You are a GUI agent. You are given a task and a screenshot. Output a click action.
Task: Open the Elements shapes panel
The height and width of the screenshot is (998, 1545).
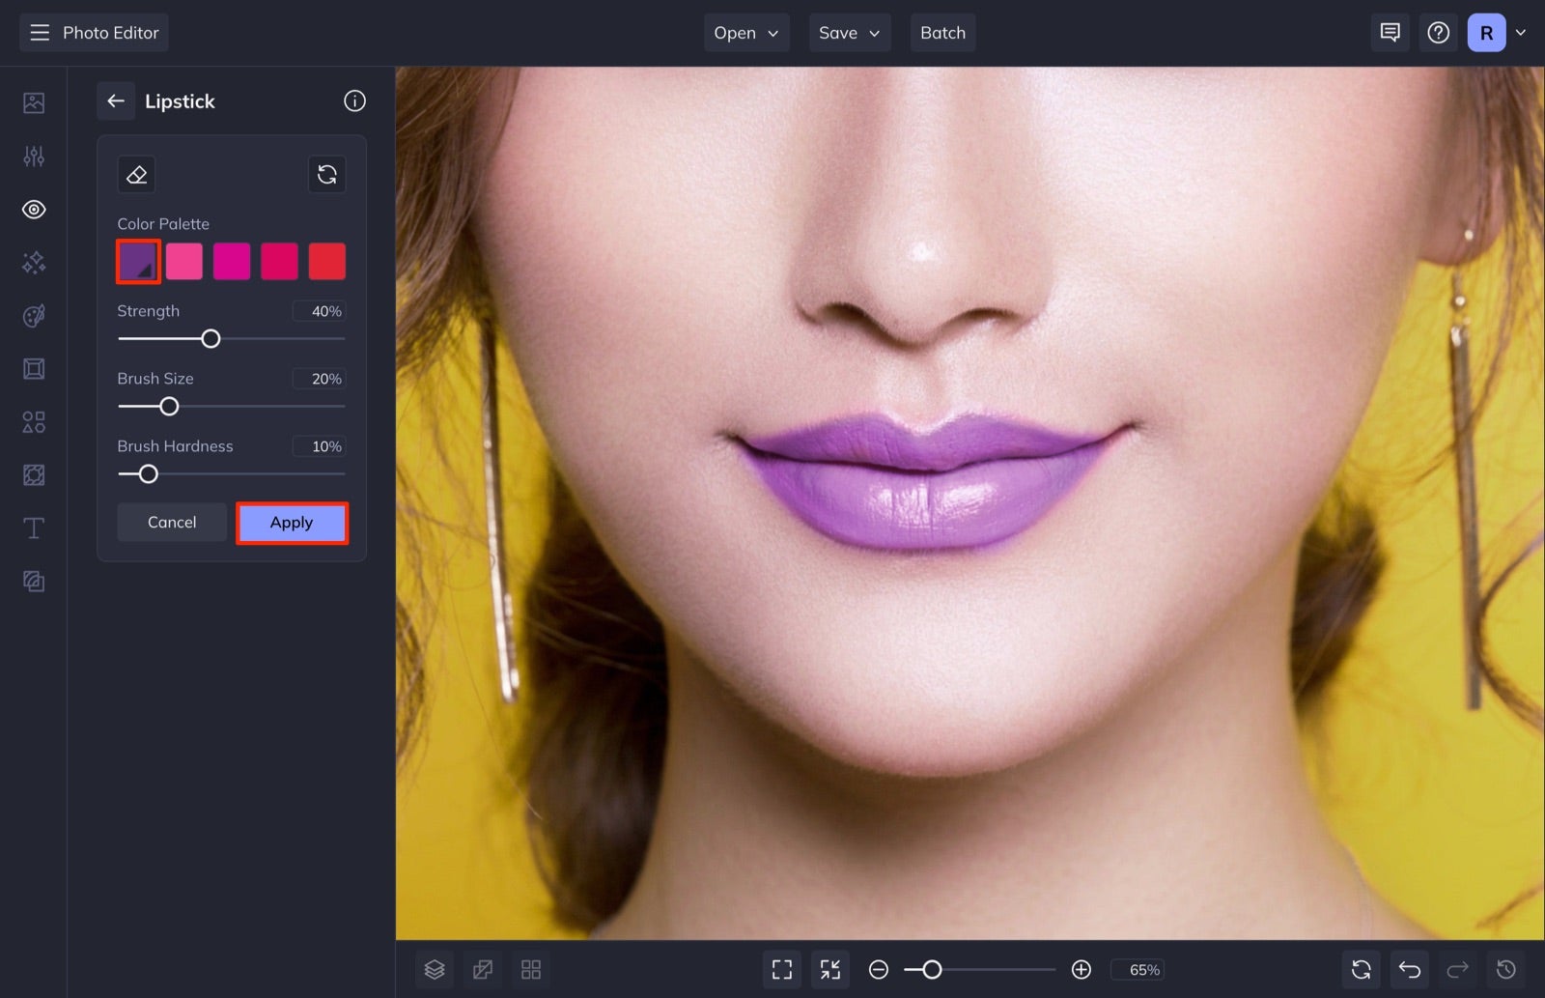tap(33, 421)
